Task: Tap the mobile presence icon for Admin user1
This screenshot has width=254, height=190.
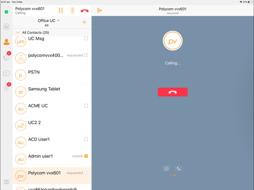Action: [x=86, y=156]
